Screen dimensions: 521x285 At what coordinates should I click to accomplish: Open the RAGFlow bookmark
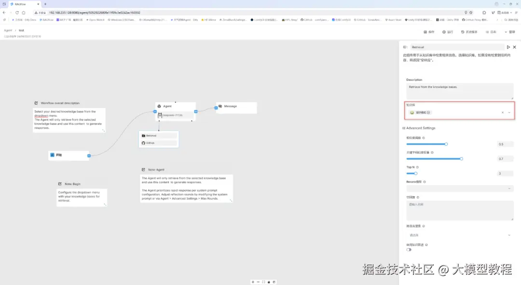46,20
